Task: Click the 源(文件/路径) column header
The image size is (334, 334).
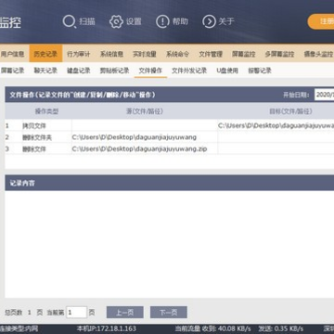Action: pos(145,111)
